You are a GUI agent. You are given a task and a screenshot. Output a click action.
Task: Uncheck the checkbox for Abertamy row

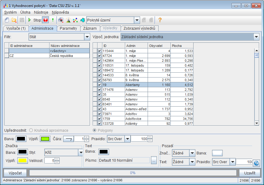coord(100,85)
